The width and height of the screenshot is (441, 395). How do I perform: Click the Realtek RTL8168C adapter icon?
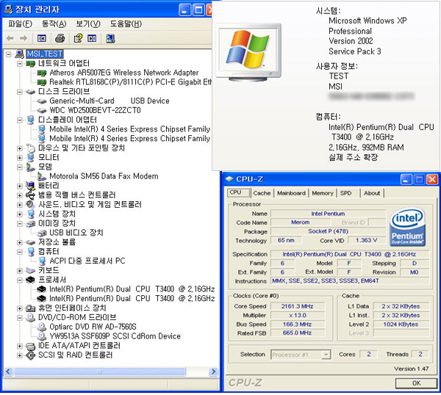tap(42, 82)
